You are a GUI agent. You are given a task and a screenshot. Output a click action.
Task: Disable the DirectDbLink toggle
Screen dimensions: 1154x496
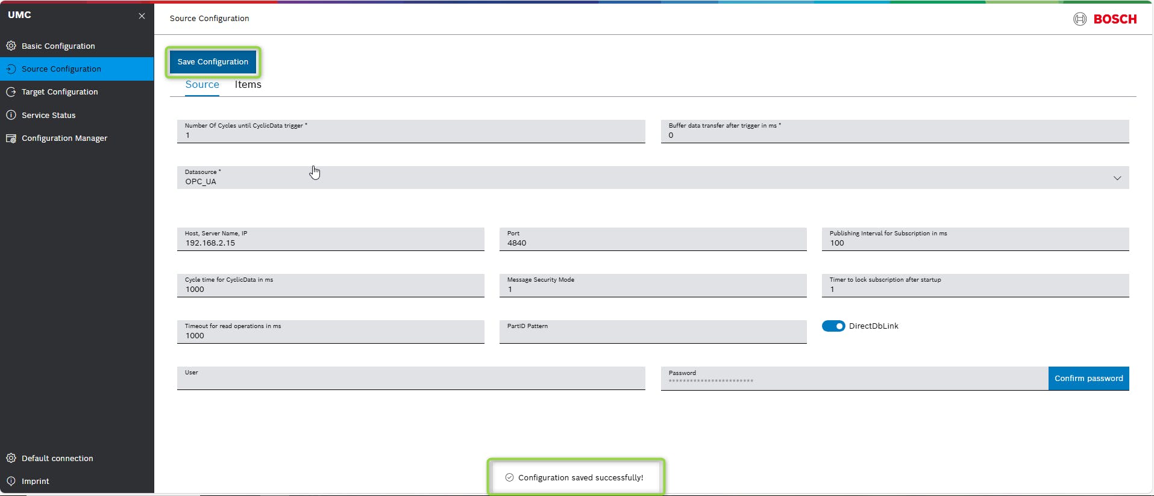point(833,326)
